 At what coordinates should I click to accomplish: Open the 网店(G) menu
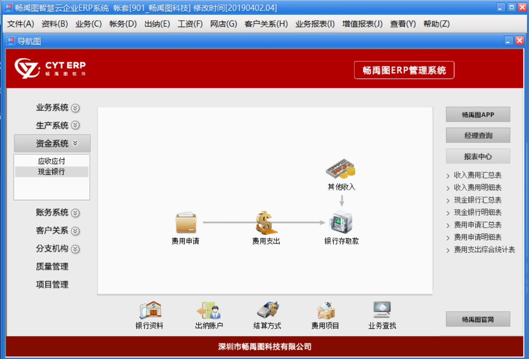coord(223,24)
